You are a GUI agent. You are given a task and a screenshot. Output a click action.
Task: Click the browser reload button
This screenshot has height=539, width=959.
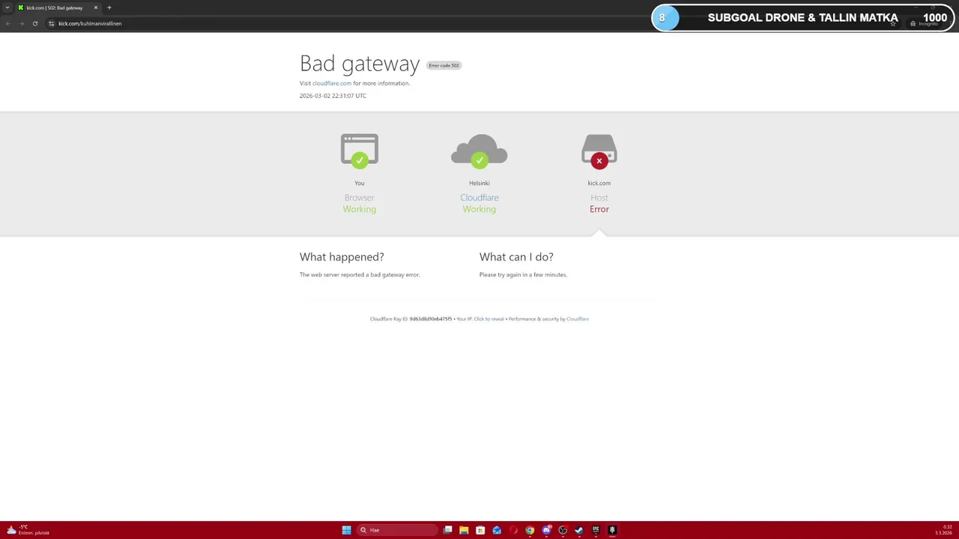(34, 23)
